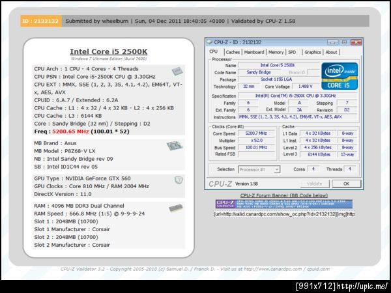Select the CPU tab
This screenshot has height=293, width=391.
[x=214, y=51]
